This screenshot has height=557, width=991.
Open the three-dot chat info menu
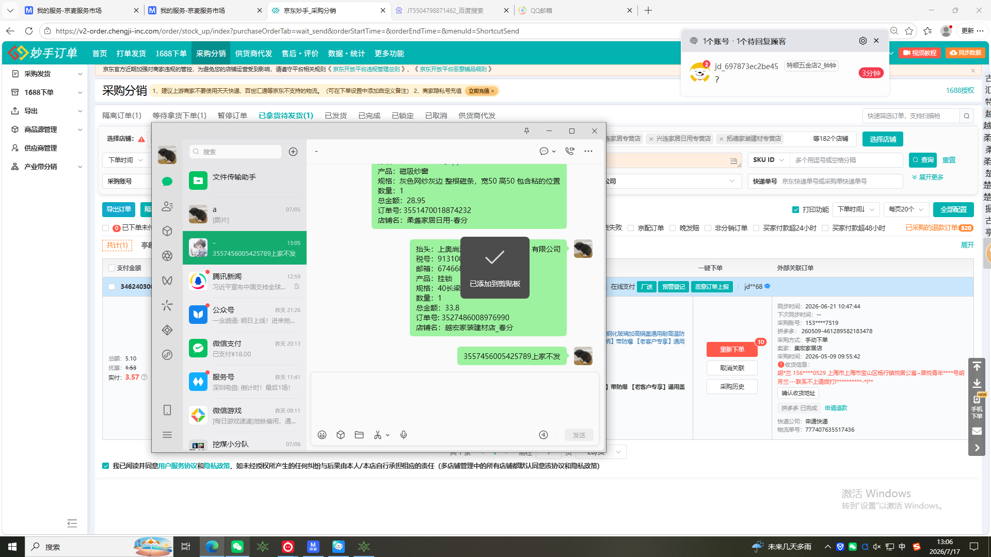[x=588, y=151]
